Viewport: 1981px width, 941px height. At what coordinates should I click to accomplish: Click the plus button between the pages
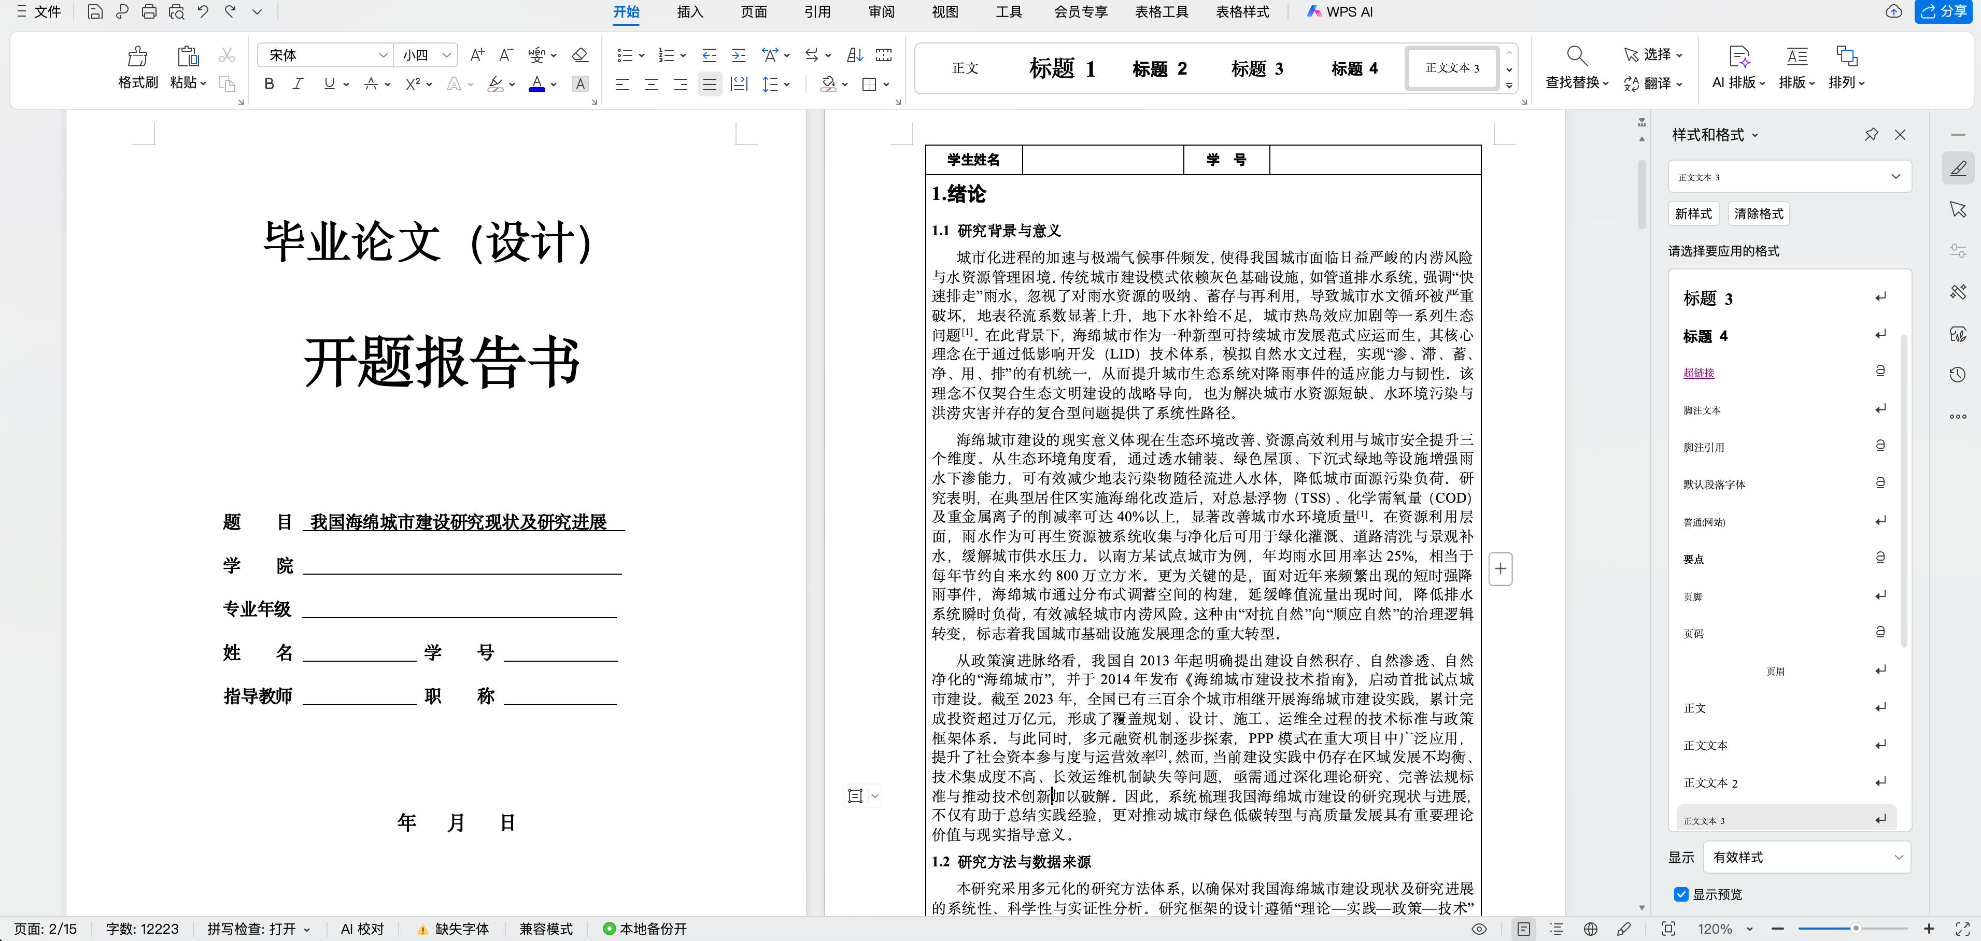pos(1501,568)
